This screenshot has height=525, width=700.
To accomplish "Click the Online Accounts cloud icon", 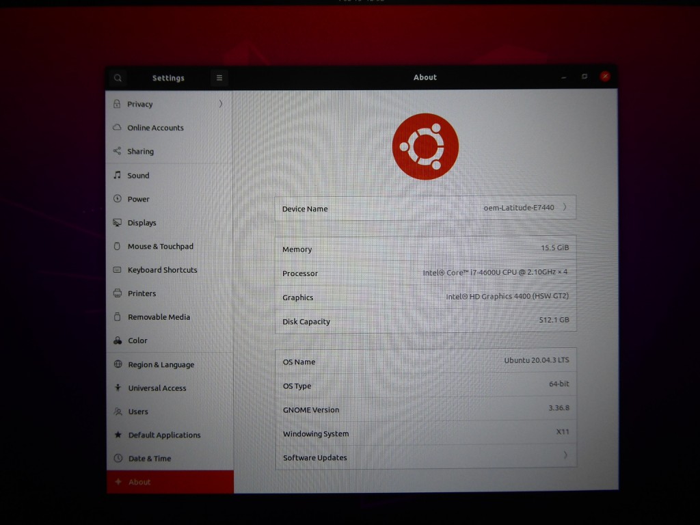I will (x=117, y=127).
